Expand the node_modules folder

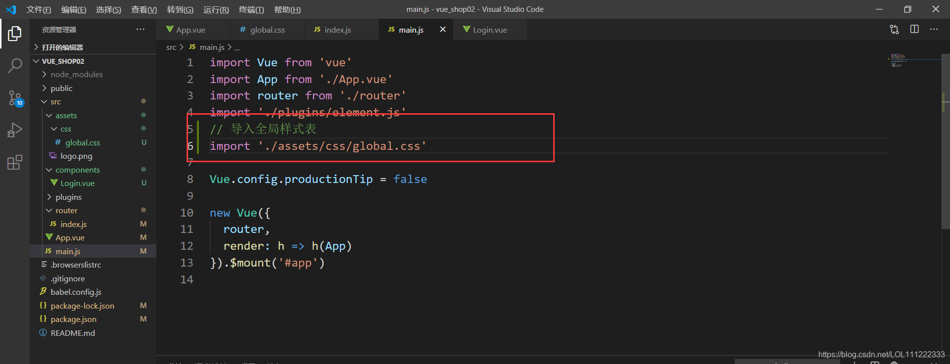tap(93, 75)
